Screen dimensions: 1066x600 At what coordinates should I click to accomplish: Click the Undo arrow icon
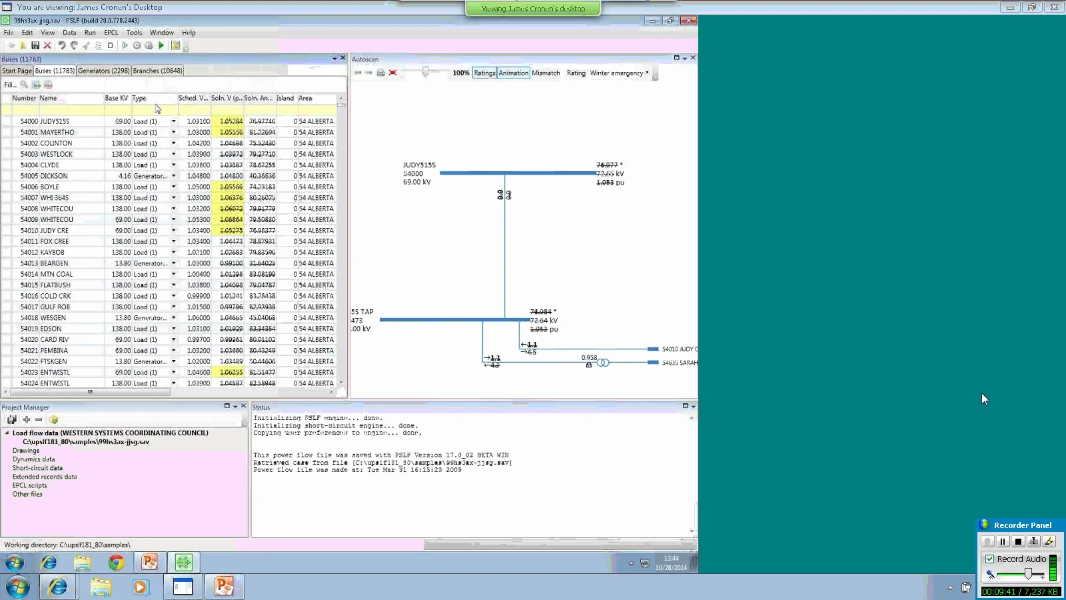click(63, 45)
